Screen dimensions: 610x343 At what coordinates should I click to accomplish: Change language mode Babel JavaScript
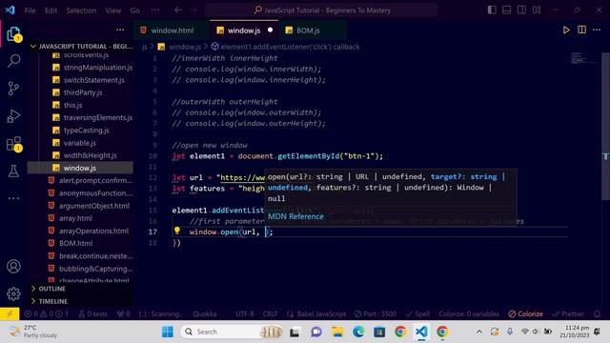[x=316, y=313]
